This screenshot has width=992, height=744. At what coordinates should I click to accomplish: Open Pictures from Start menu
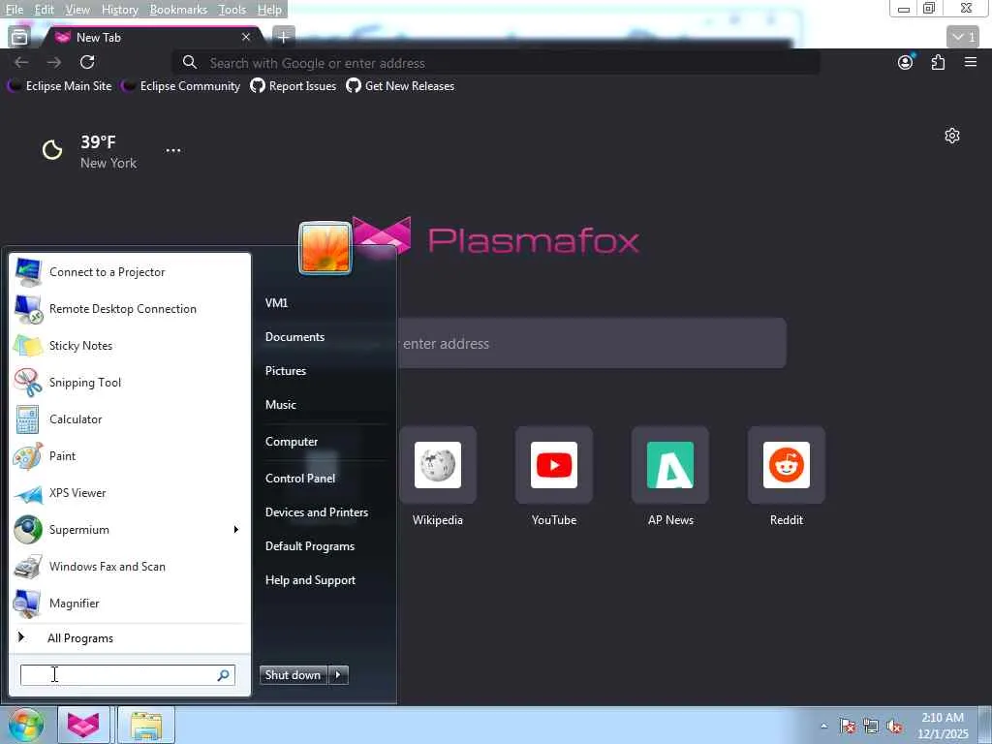tap(286, 371)
